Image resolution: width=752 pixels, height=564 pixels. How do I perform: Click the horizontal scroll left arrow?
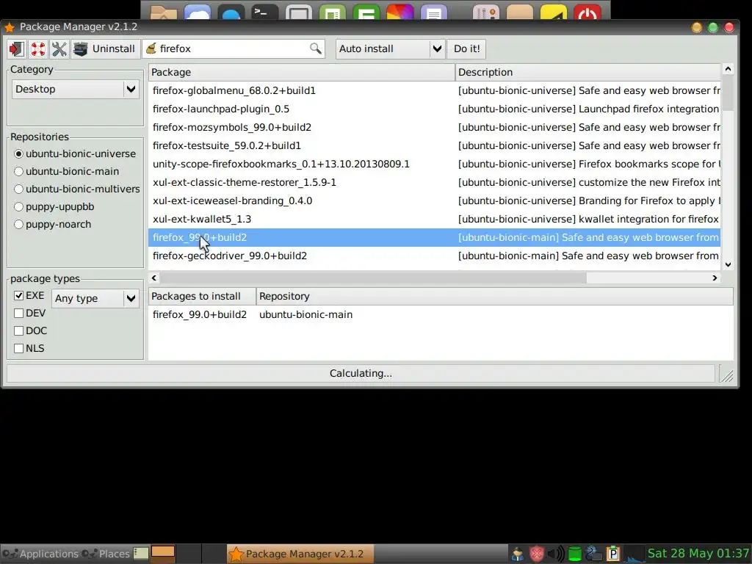(x=154, y=278)
